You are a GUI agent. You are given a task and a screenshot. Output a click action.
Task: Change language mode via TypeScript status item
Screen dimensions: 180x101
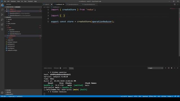click(x=145, y=97)
